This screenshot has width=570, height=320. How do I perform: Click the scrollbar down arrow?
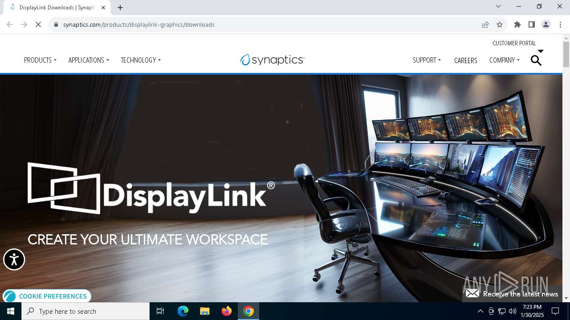[x=566, y=298]
